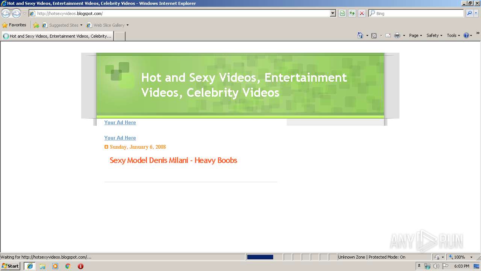Click the network tray icon
The image size is (481, 271).
[427, 266]
